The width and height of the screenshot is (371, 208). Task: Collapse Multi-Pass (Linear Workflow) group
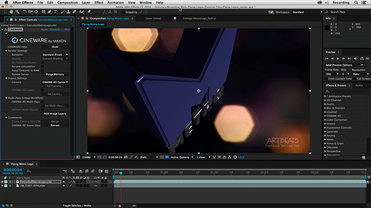(6, 98)
